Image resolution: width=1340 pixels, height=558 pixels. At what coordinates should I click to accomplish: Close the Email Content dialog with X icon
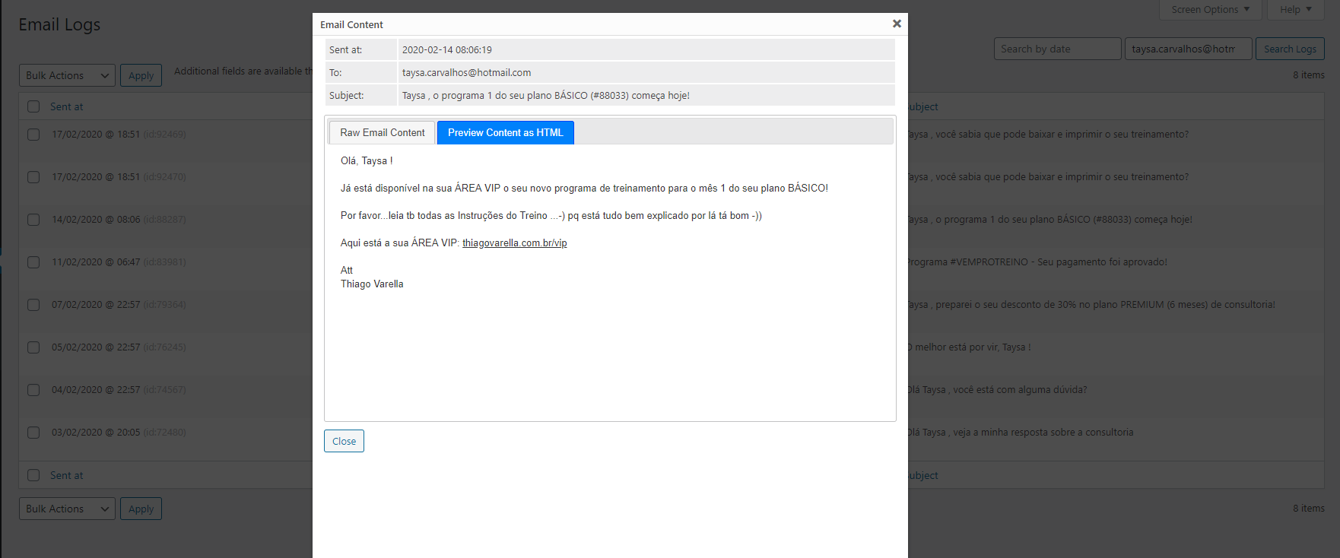[x=897, y=24]
